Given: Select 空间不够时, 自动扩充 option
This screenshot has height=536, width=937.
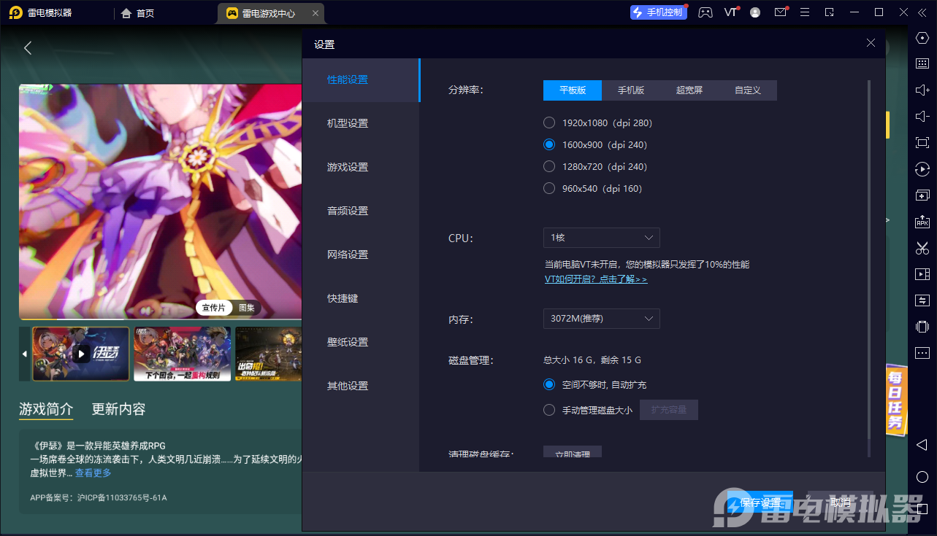Looking at the screenshot, I should pos(549,384).
